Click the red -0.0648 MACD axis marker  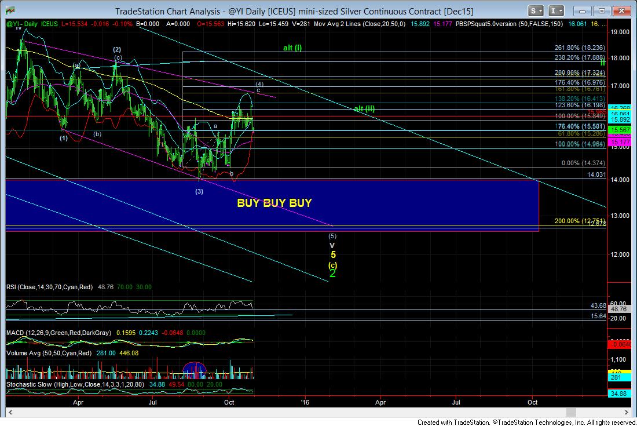(x=620, y=345)
